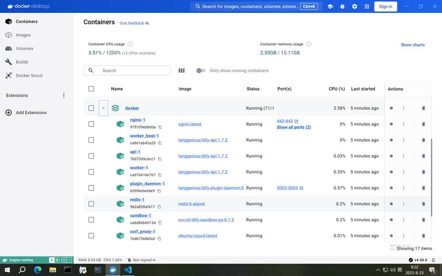Check the plugin_daemon-1 row checkbox
This screenshot has width=442, height=276.
click(x=91, y=188)
